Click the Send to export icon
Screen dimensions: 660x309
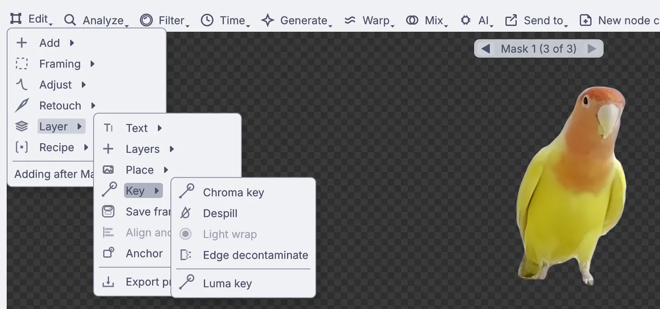[x=511, y=20]
